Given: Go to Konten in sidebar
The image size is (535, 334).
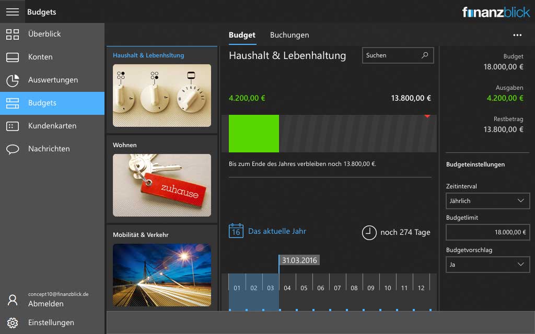Looking at the screenshot, I should (52, 57).
